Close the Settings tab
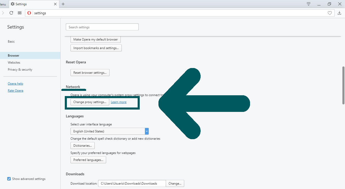The height and width of the screenshot is (189, 345). click(x=55, y=4)
